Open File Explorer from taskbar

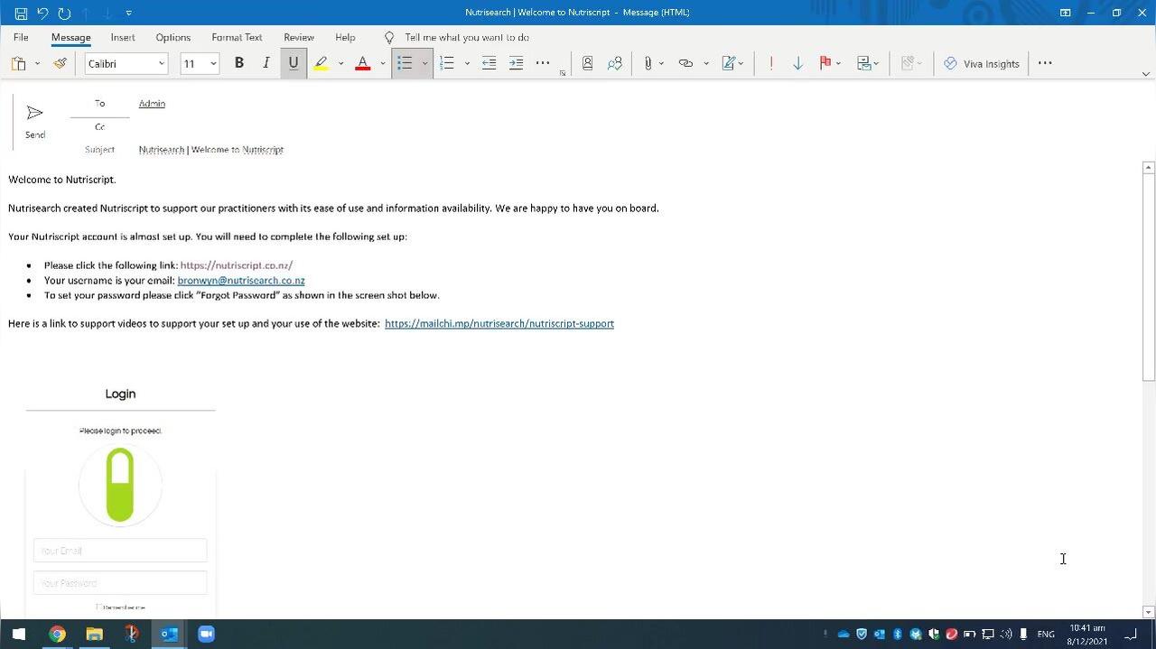click(94, 634)
